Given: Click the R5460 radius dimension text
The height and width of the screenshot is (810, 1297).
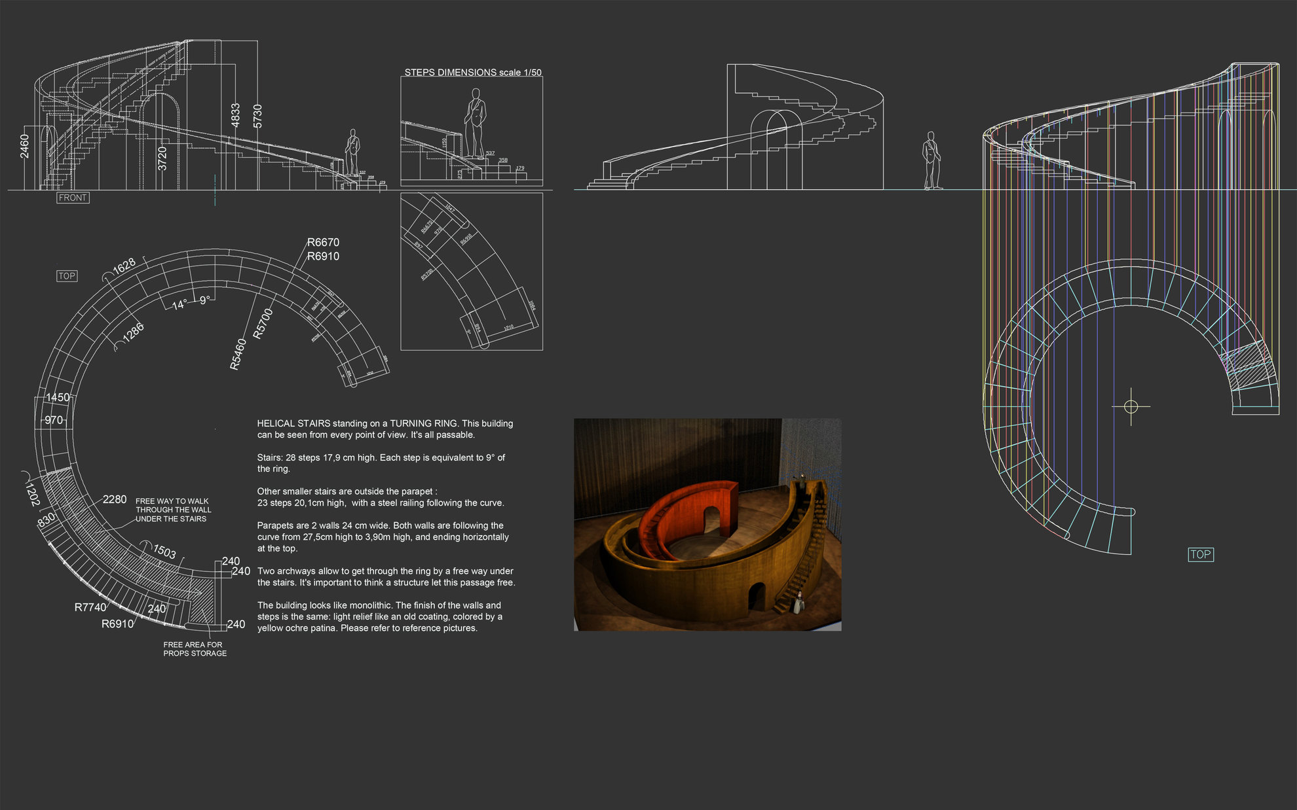Looking at the screenshot, I should coord(238,355).
